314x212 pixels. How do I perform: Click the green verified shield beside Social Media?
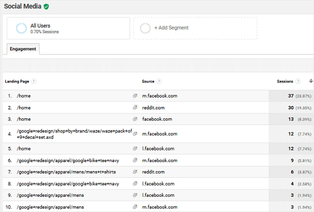(x=46, y=7)
